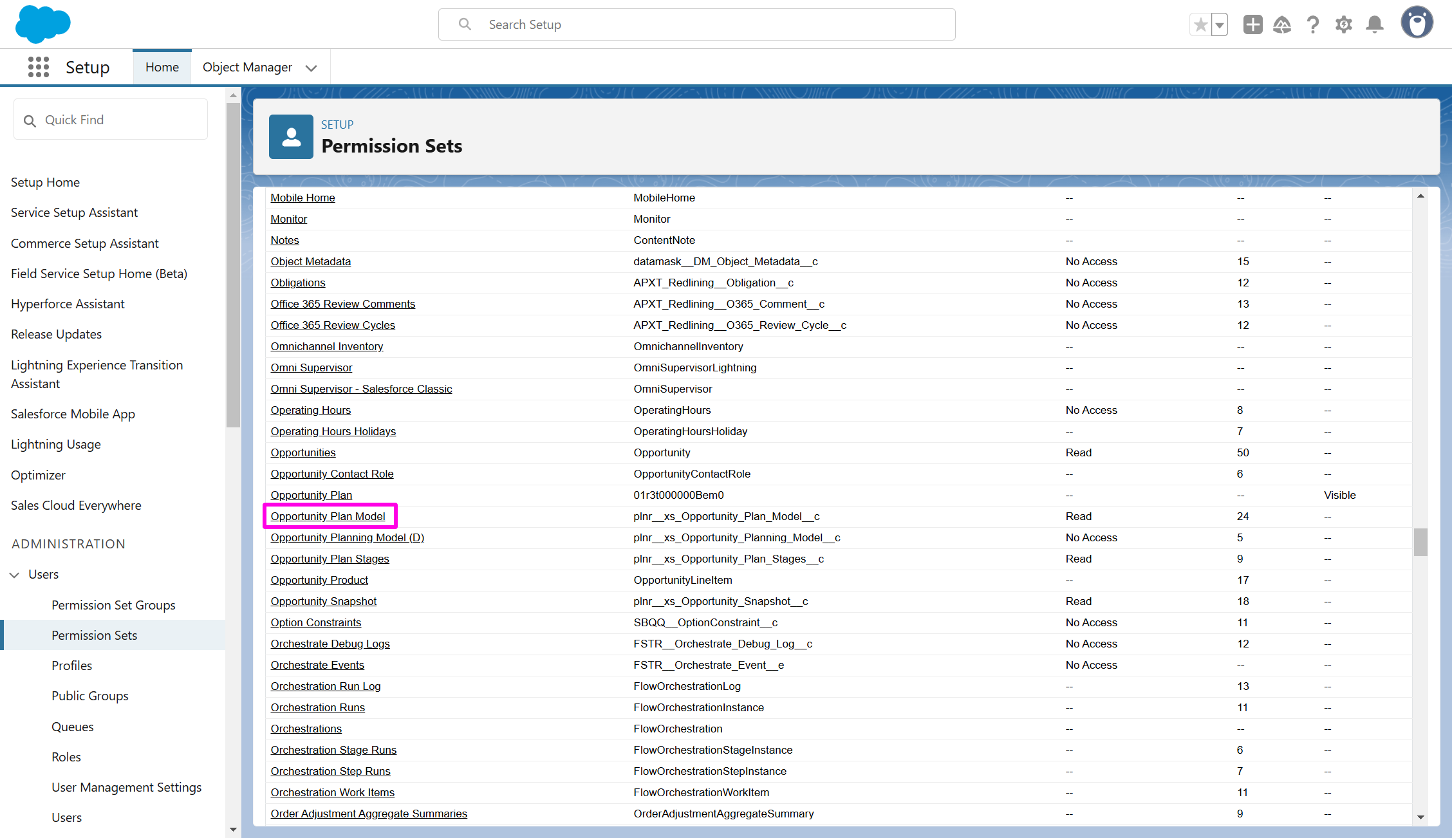Screen dimensions: 1452x838
Task: View notifications bell icon
Action: tap(1375, 25)
